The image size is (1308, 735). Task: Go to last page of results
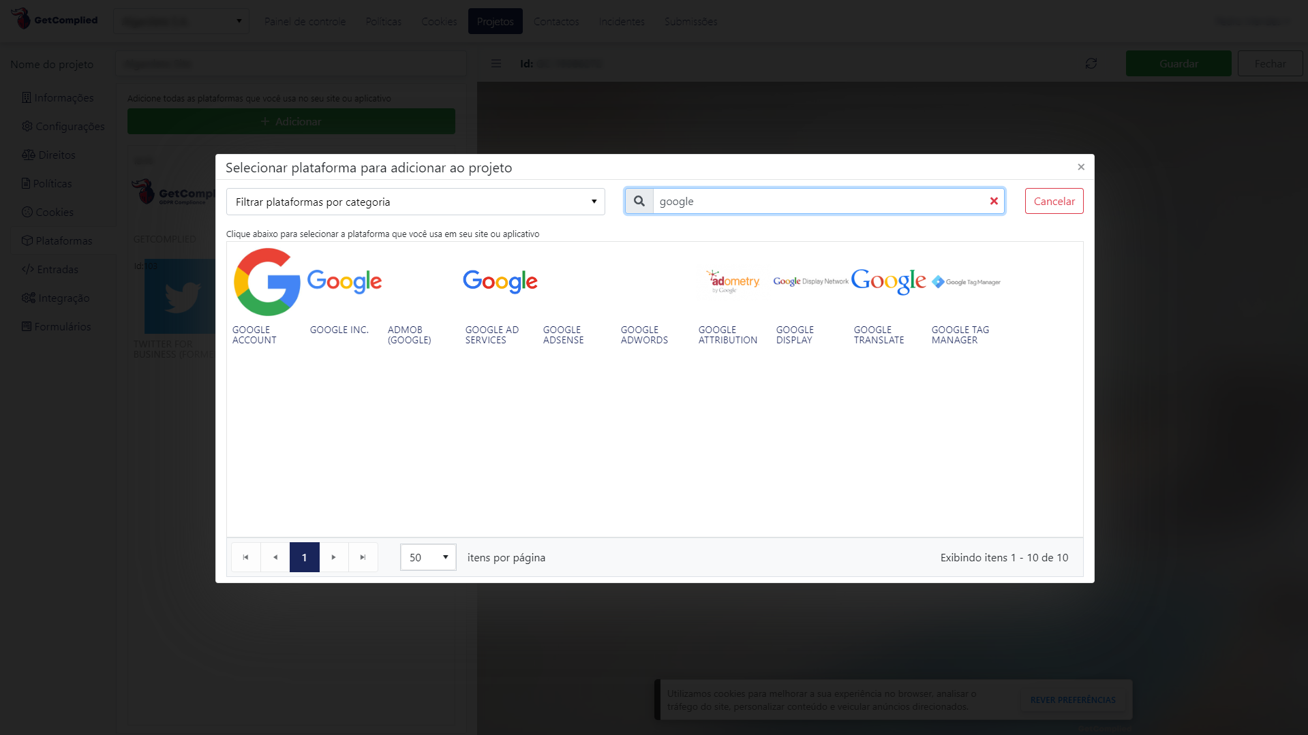pos(363,557)
